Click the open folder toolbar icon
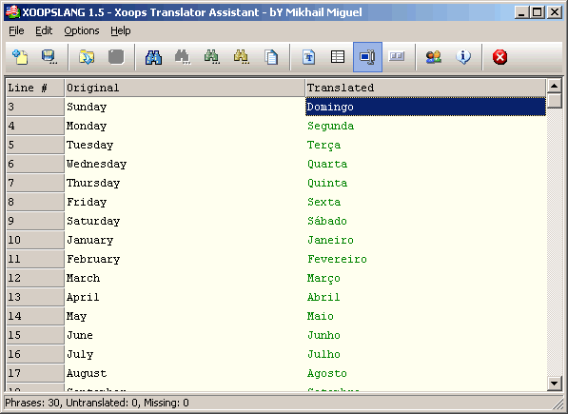 pos(87,57)
